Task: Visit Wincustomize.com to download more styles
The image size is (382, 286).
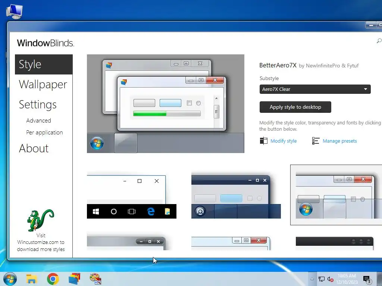Action: click(x=41, y=242)
